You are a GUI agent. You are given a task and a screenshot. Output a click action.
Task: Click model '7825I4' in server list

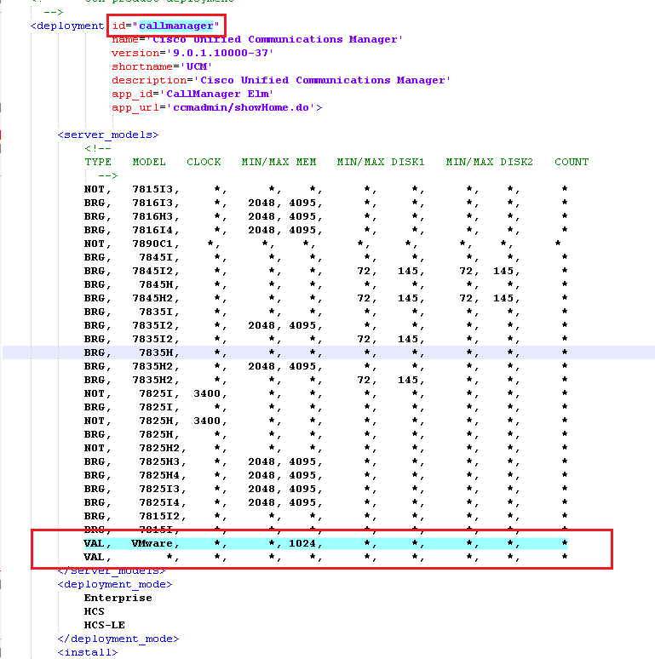[x=159, y=502]
